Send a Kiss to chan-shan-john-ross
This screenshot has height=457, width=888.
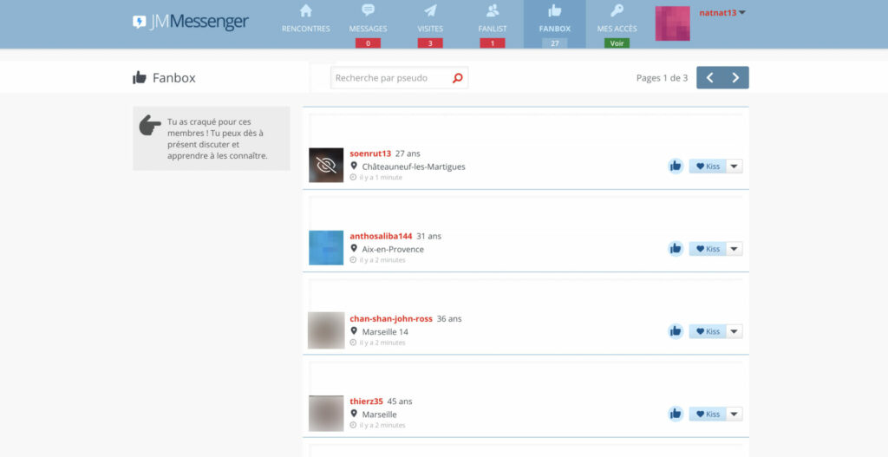point(708,332)
